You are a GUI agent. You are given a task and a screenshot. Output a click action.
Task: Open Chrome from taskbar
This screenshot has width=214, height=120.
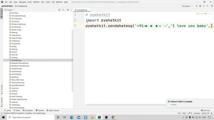[x=113, y=117]
